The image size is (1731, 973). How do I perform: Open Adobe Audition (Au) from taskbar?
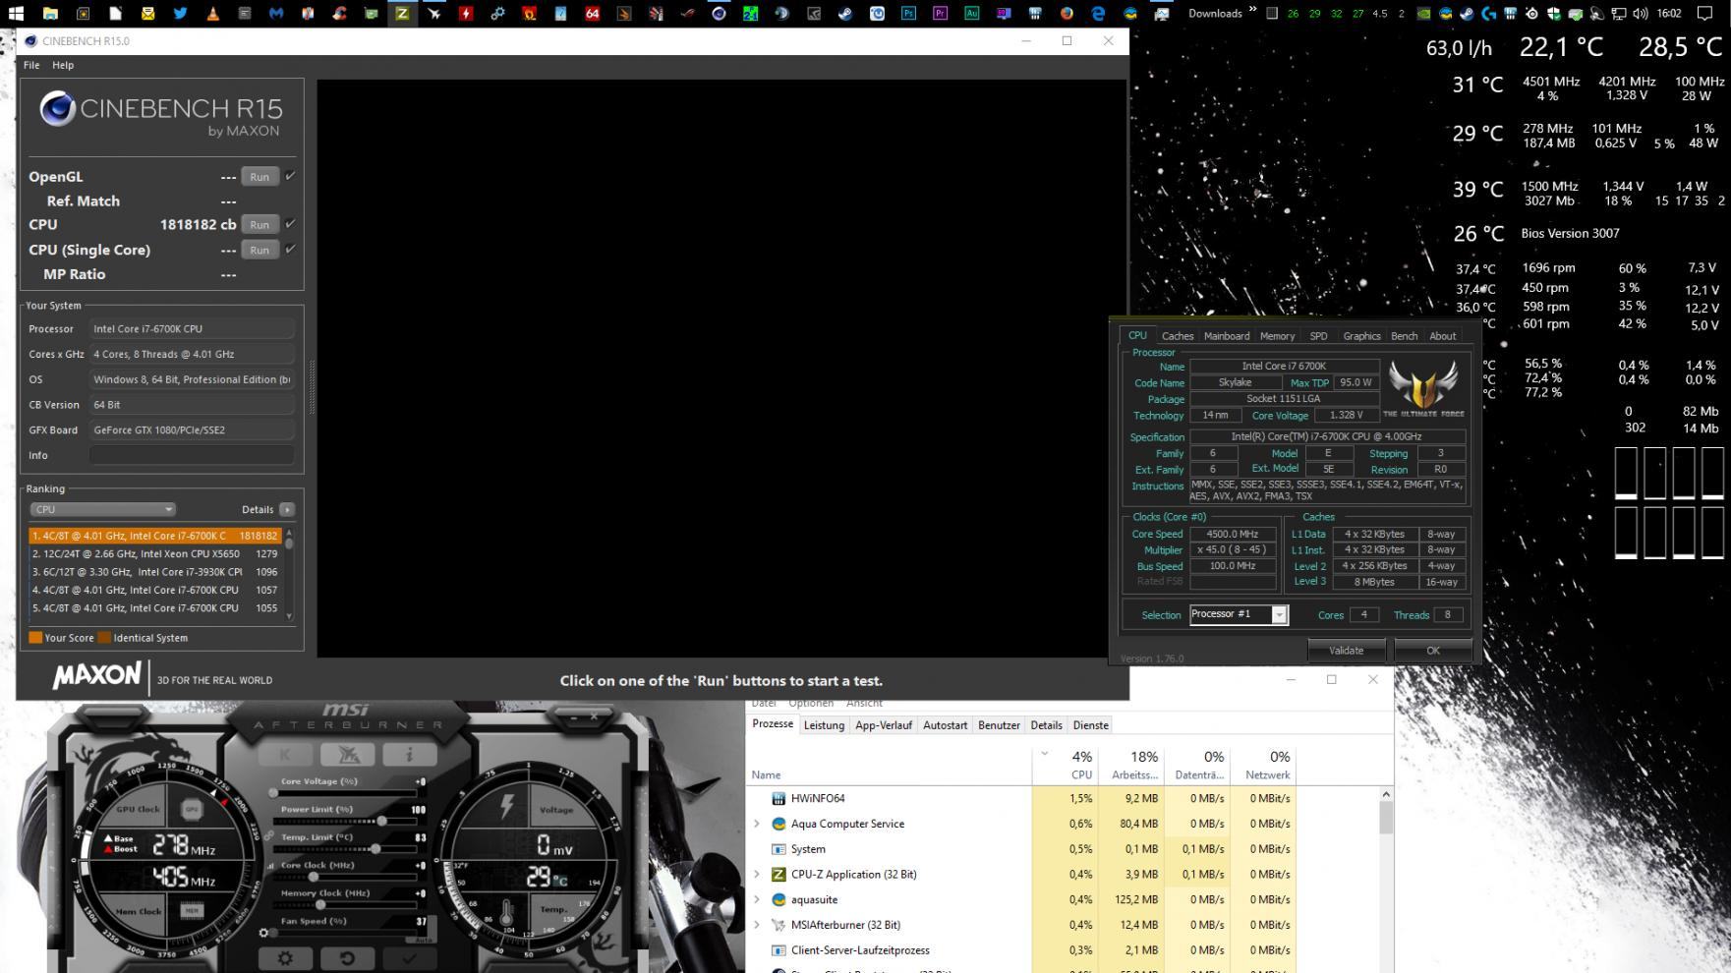tap(971, 14)
